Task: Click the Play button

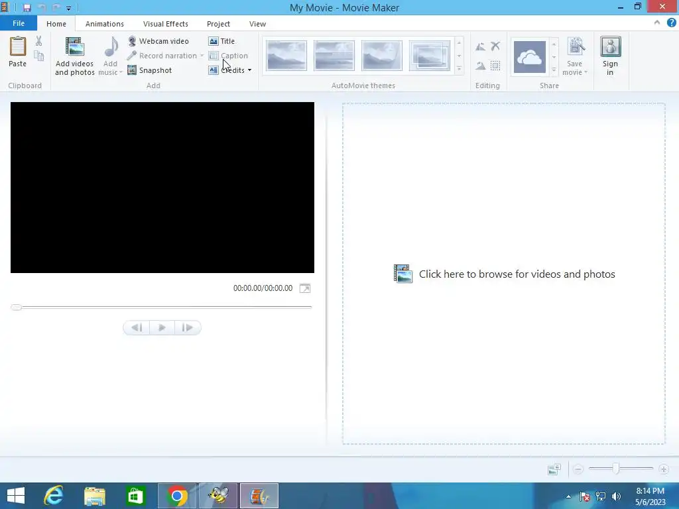Action: [162, 327]
